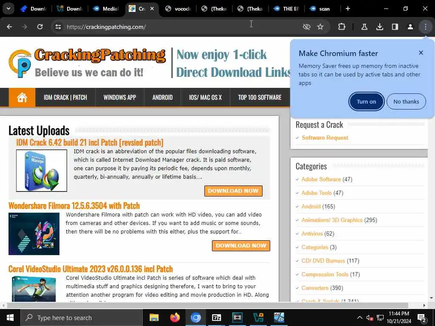Open Wondershare Filmora 12.5.6.3504 article
Screen dimensions: 435x326
coord(74,206)
